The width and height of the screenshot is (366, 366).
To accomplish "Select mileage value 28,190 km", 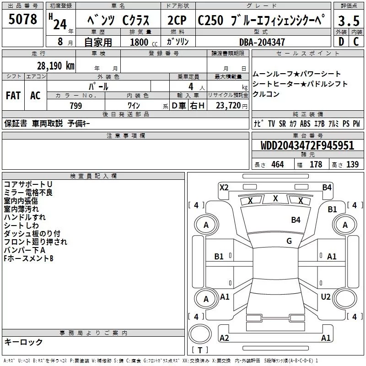I will coord(56,66).
